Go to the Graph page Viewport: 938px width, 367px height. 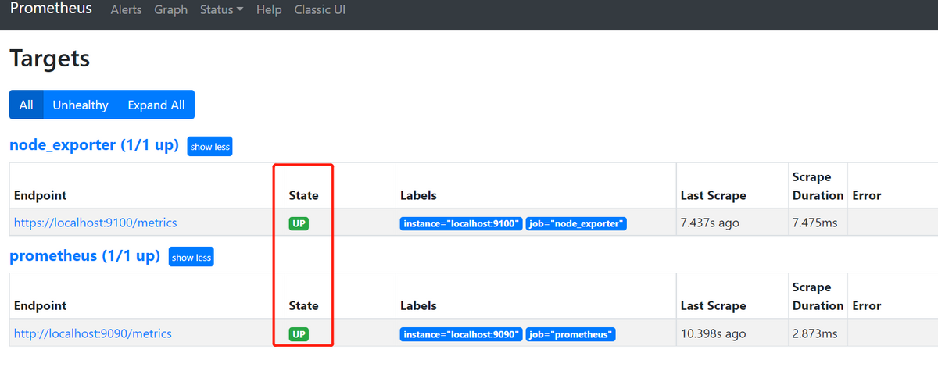(170, 10)
